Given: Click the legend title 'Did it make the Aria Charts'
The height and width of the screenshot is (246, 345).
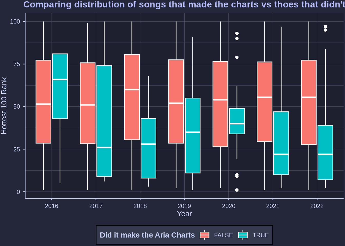Looking at the screenshot, I should [147, 235].
